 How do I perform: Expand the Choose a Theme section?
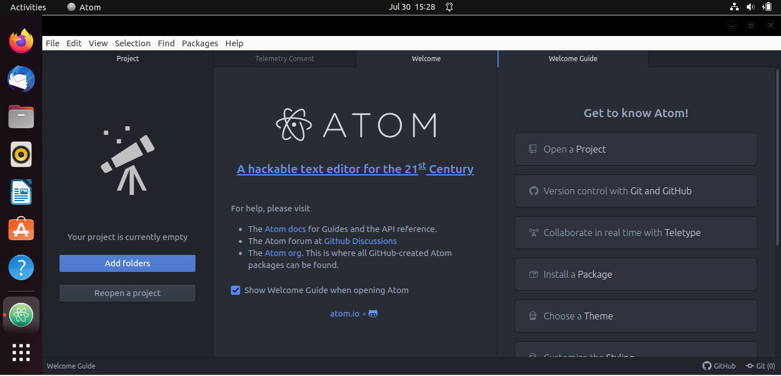pyautogui.click(x=636, y=316)
